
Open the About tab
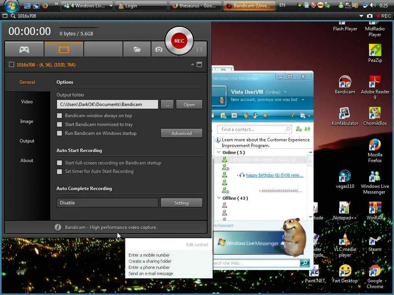(27, 161)
